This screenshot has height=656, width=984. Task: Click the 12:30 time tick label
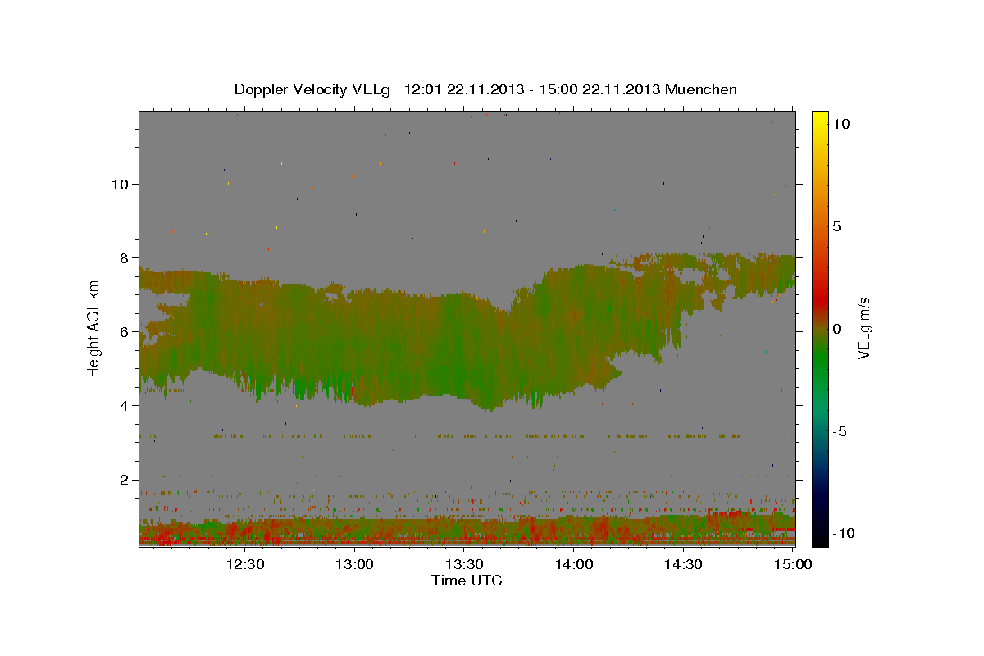[245, 564]
